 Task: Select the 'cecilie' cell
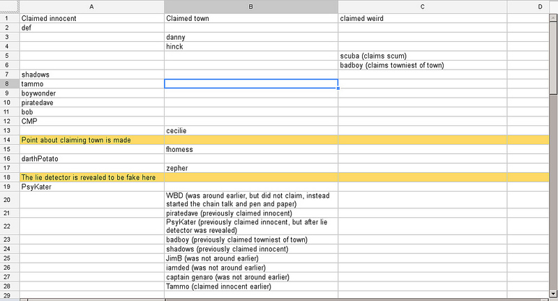click(x=251, y=130)
